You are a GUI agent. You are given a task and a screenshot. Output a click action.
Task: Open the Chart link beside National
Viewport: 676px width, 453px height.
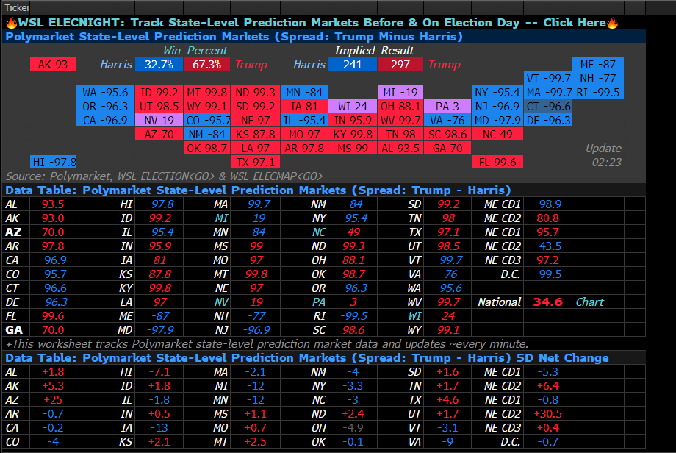pos(589,302)
